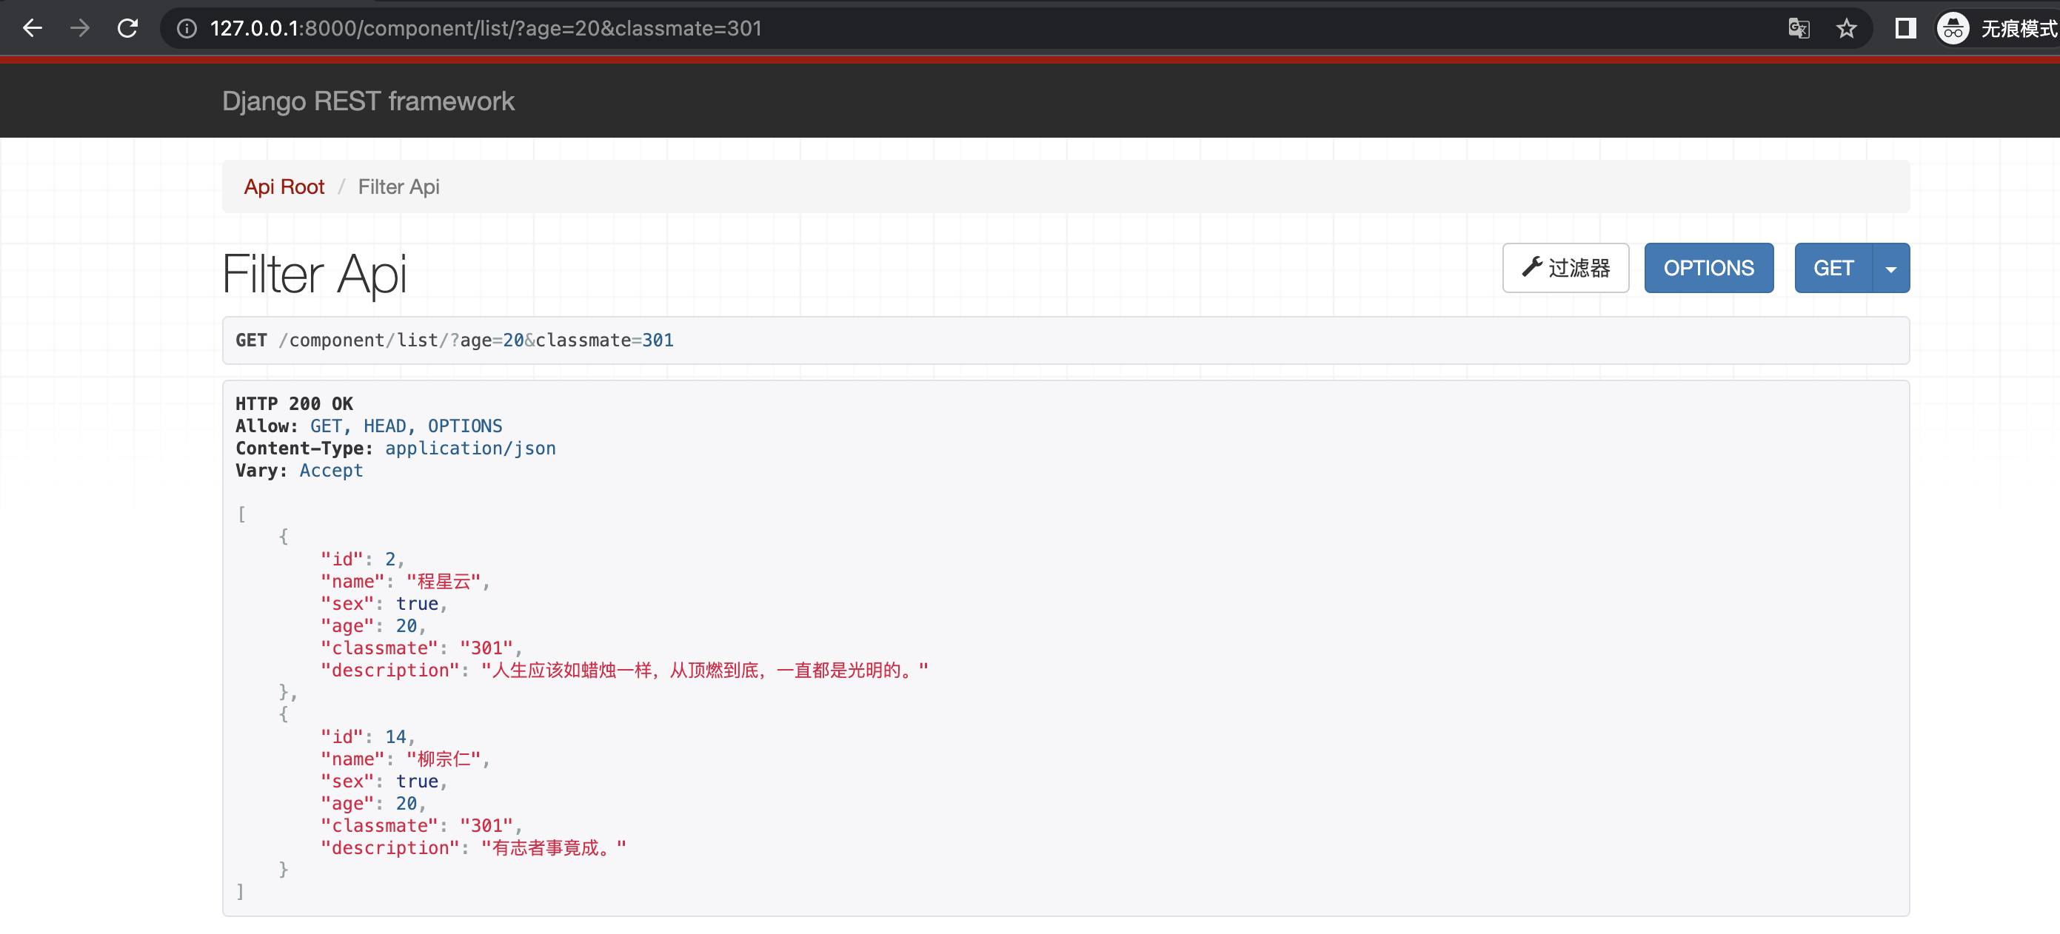Click the Filter Api page heading
The width and height of the screenshot is (2060, 934).
(314, 273)
